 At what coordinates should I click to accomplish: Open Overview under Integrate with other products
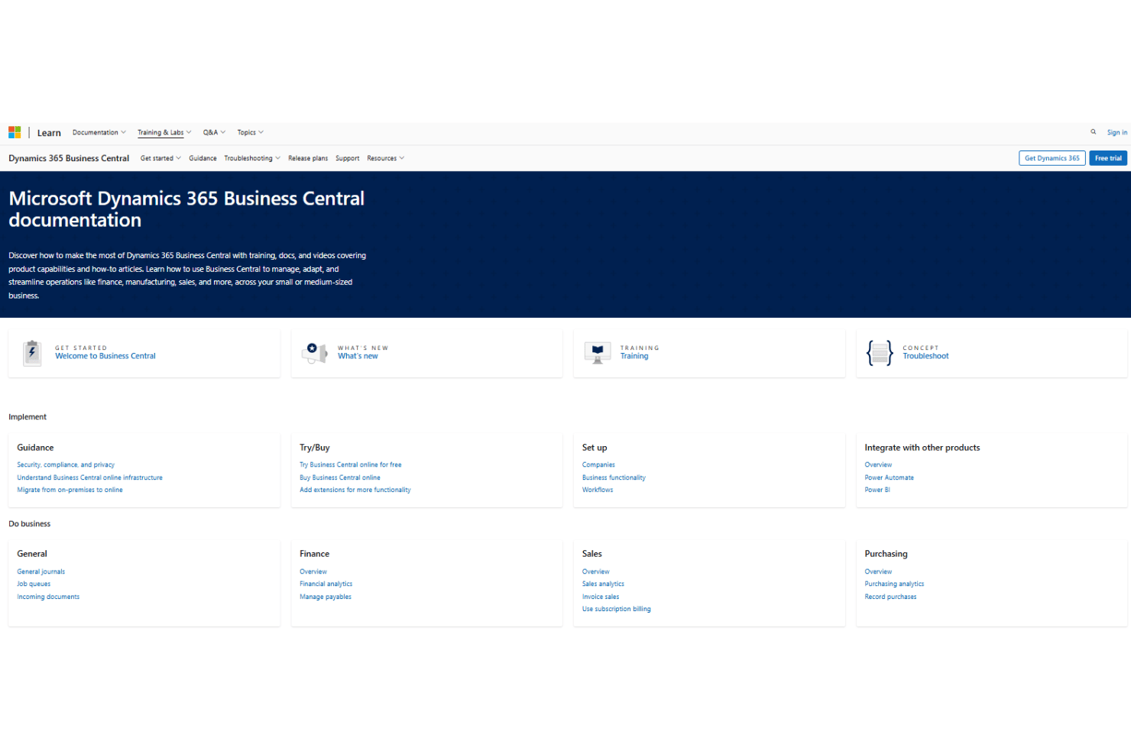878,464
